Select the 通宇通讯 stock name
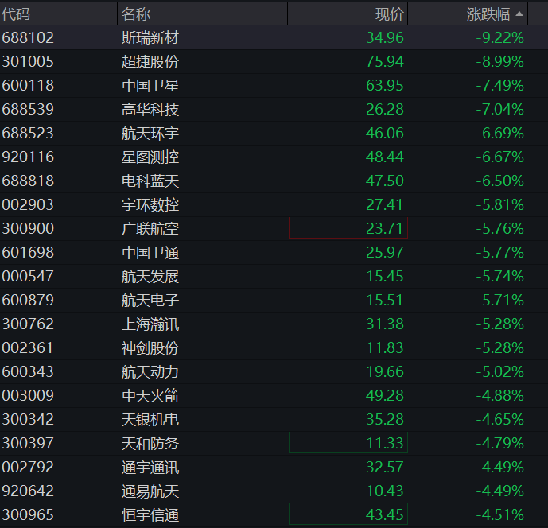The image size is (548, 528). tap(150, 468)
